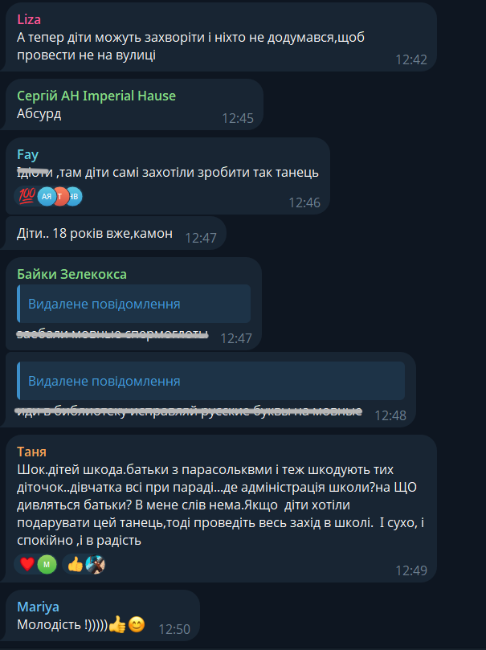The width and height of the screenshot is (486, 650).
Task: Click the 100 emoji reaction on Fay's message
Action: (x=27, y=196)
